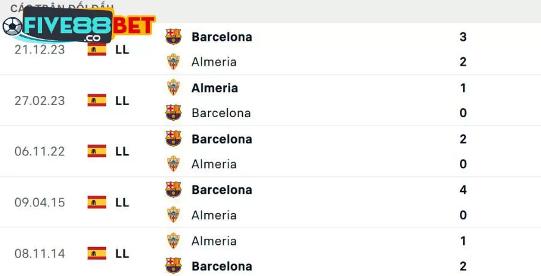Viewport: 541px width, 276px height.
Task: Click the 06.11.22 match date
Action: [39, 151]
